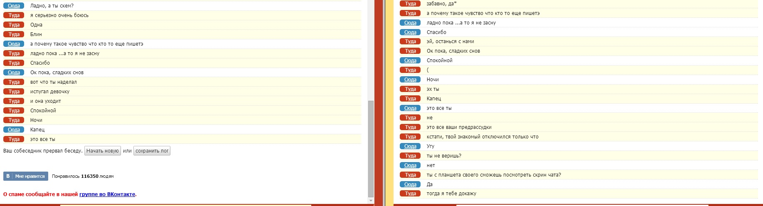Click 'Сюда' badge beside 'Угу' message
This screenshot has width=763, height=206.
click(410, 146)
